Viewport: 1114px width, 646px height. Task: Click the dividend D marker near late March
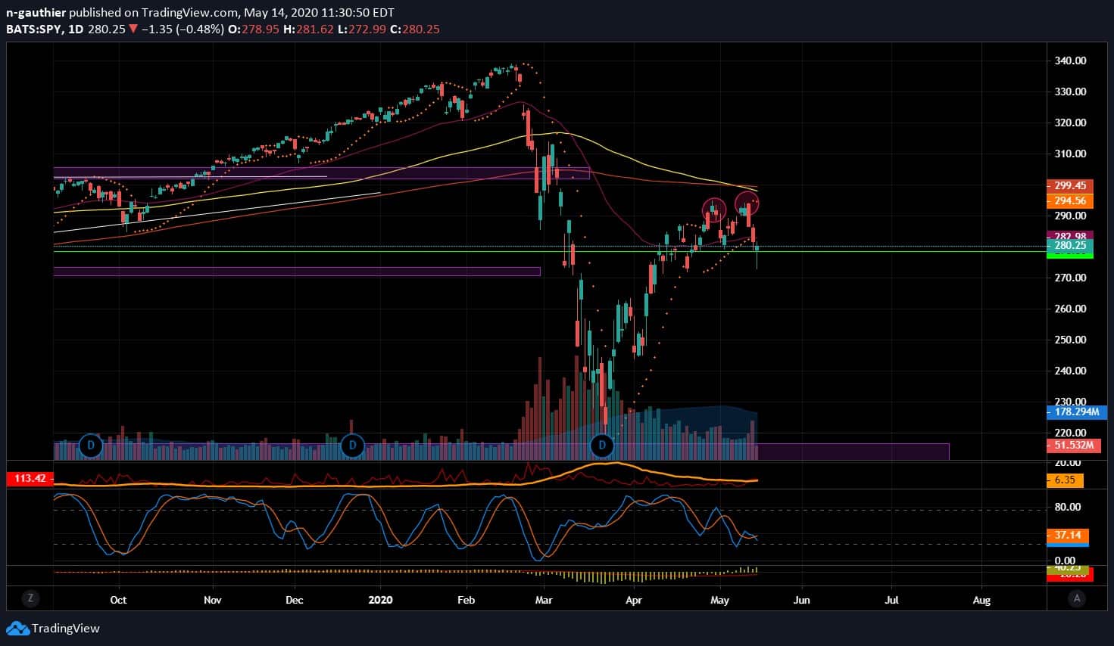(x=602, y=446)
